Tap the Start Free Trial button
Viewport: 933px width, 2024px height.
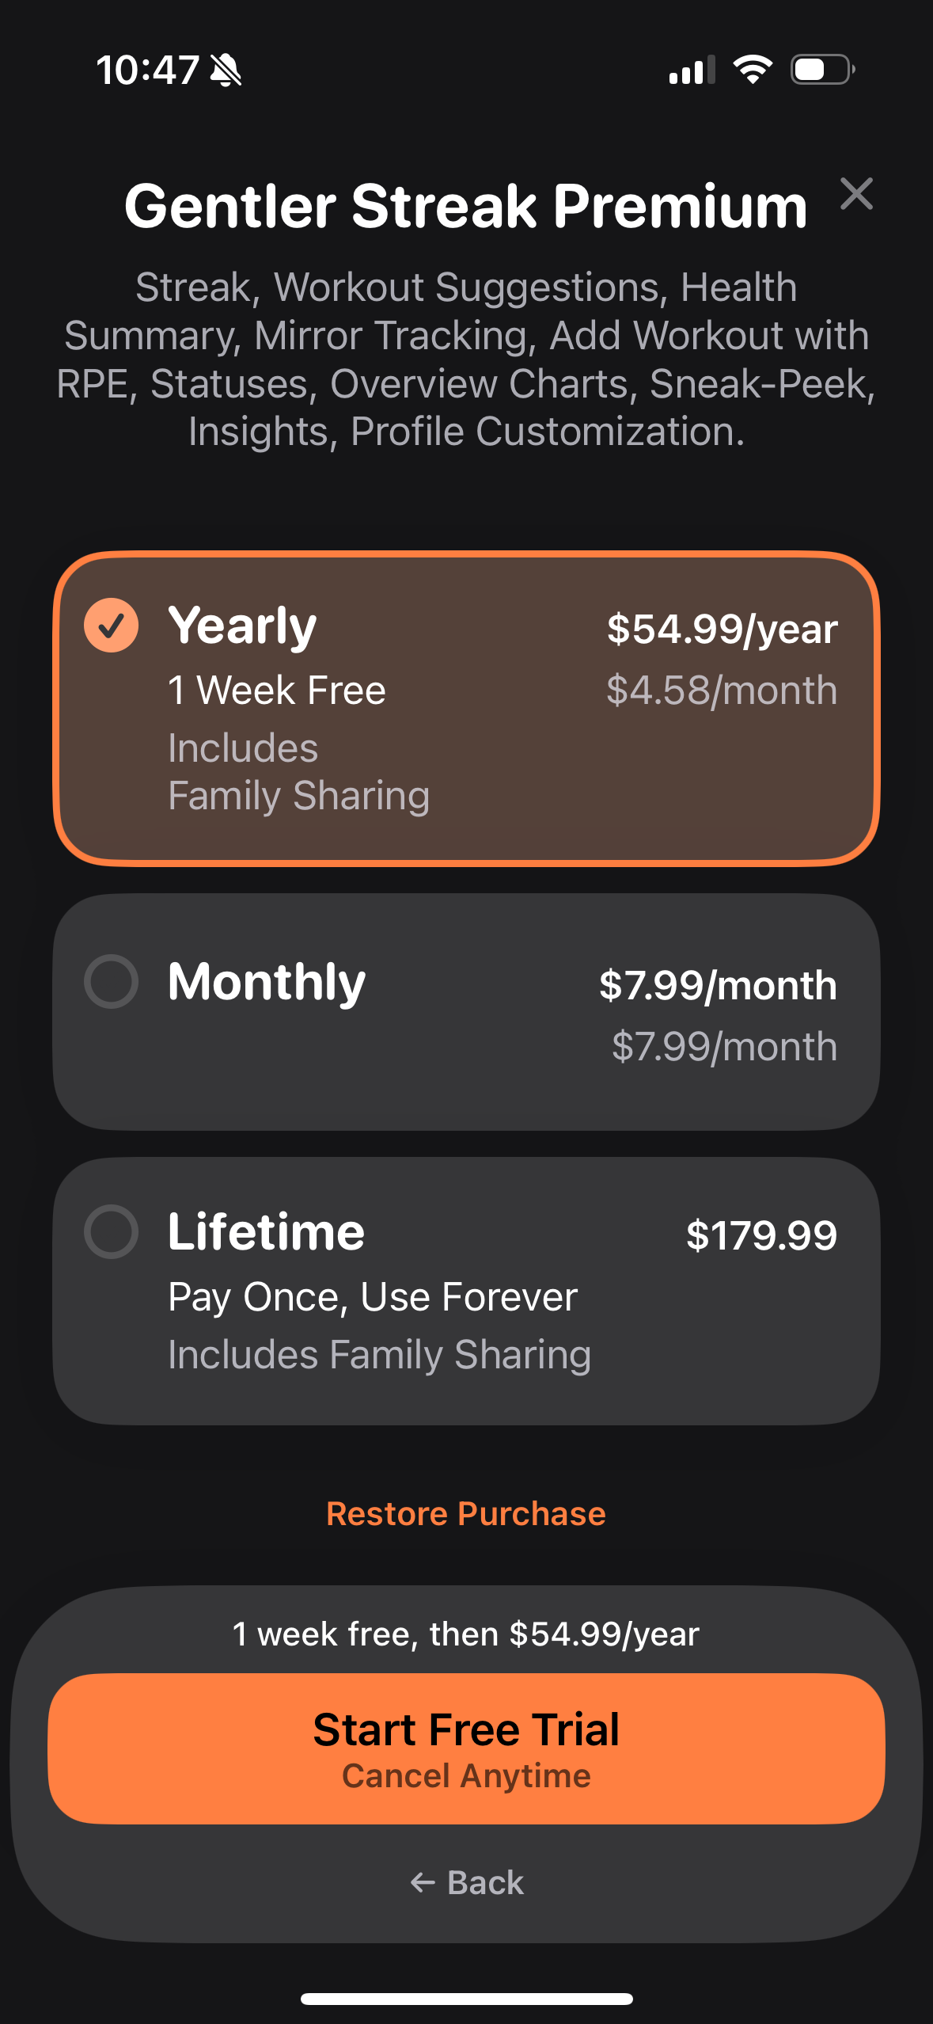tap(466, 1748)
